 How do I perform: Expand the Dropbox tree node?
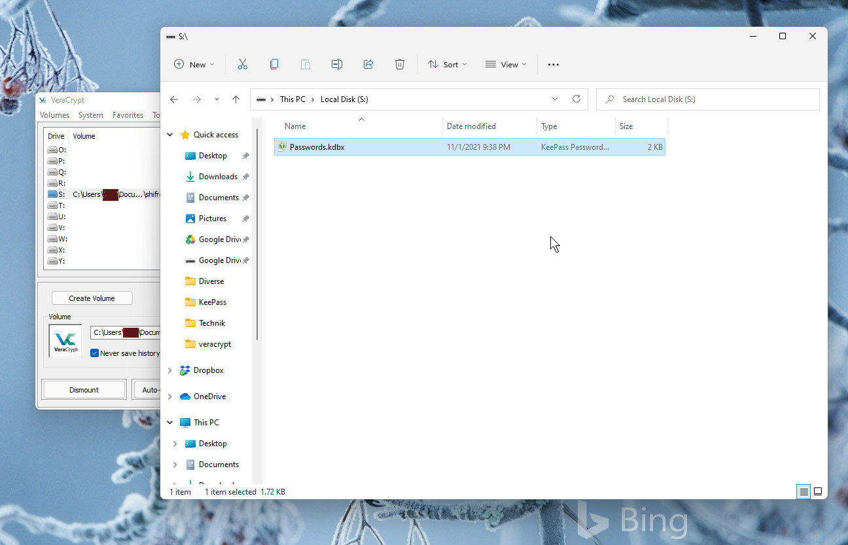[170, 370]
